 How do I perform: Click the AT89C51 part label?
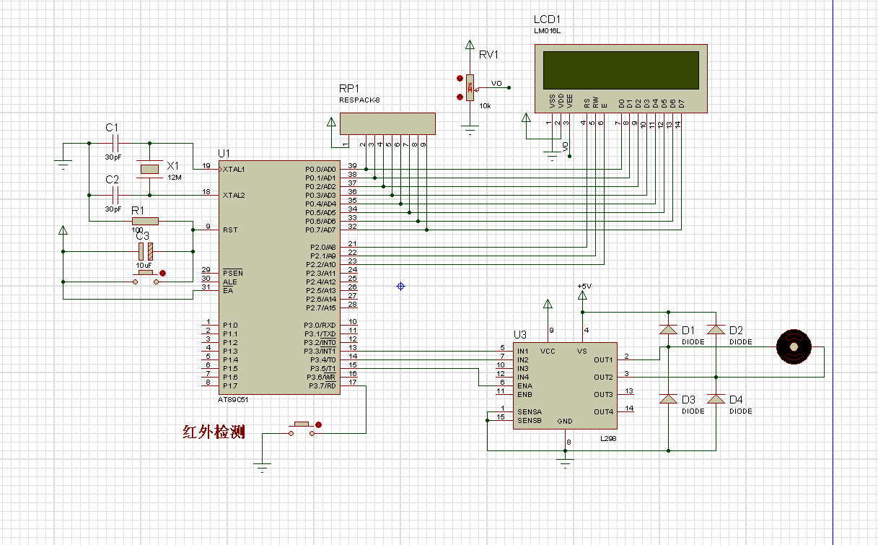tap(232, 399)
